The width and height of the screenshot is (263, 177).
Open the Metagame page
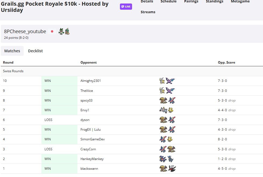coord(240,1)
